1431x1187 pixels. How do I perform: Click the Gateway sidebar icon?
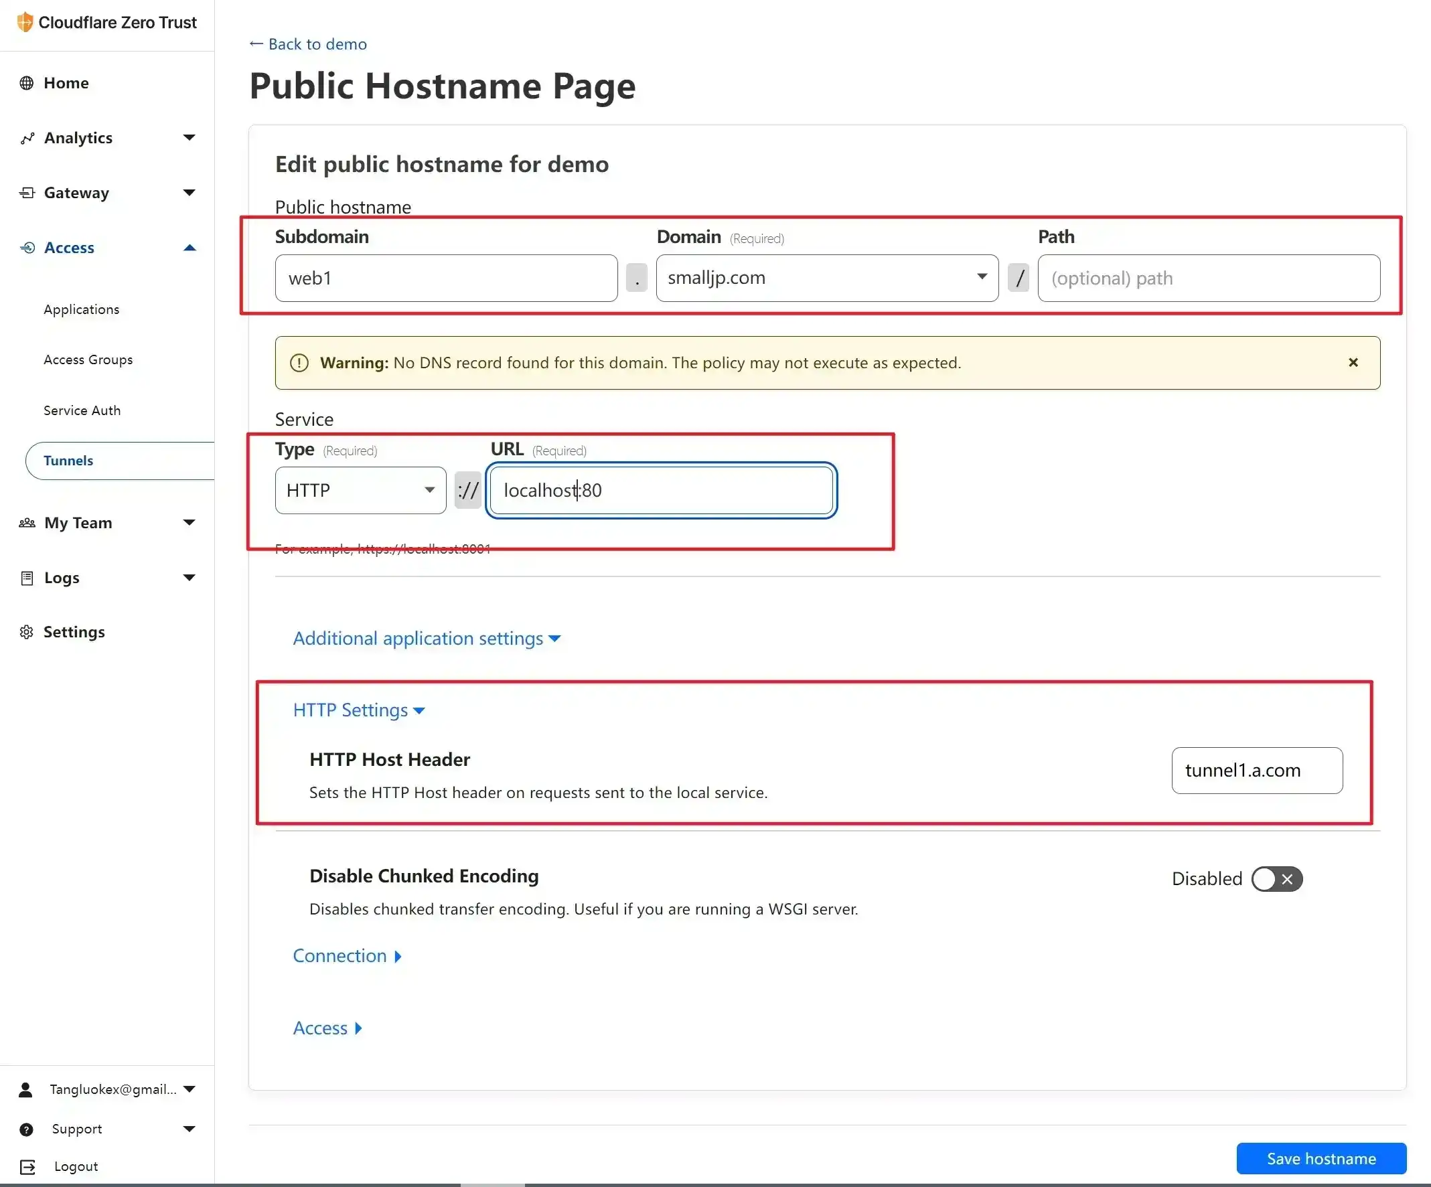click(27, 193)
